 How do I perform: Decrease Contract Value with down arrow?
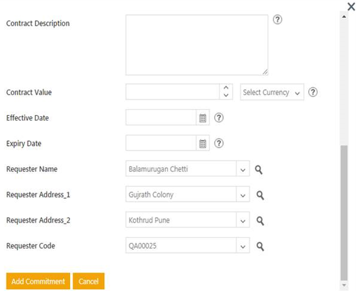226,96
